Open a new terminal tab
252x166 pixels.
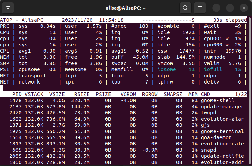(8, 8)
